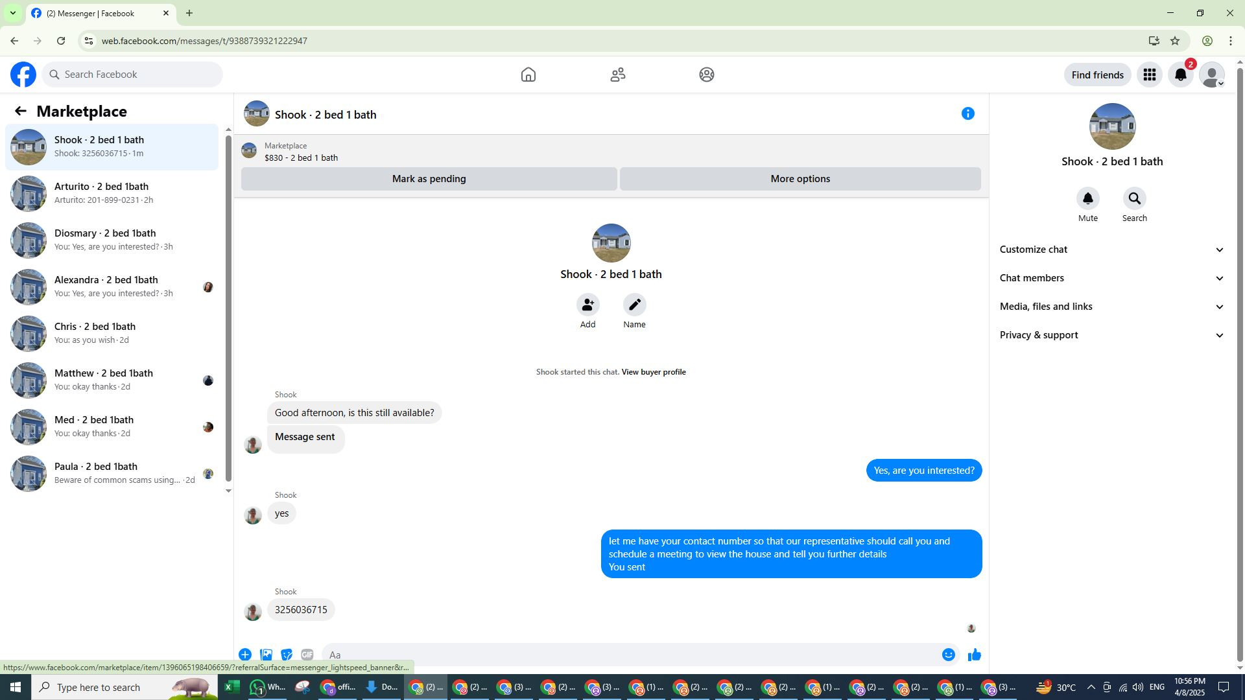Choose a GIF in the composer
This screenshot has width=1245, height=700.
pos(307,655)
